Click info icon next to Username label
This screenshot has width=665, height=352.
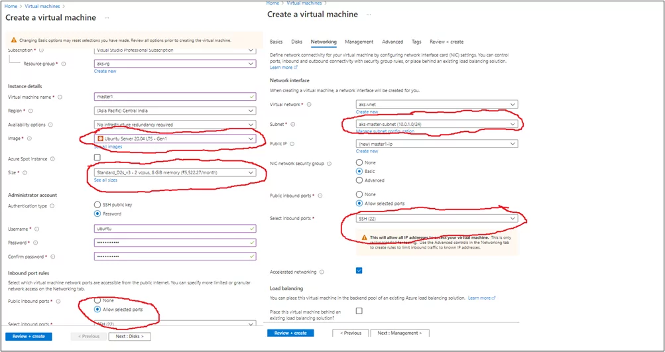click(36, 229)
